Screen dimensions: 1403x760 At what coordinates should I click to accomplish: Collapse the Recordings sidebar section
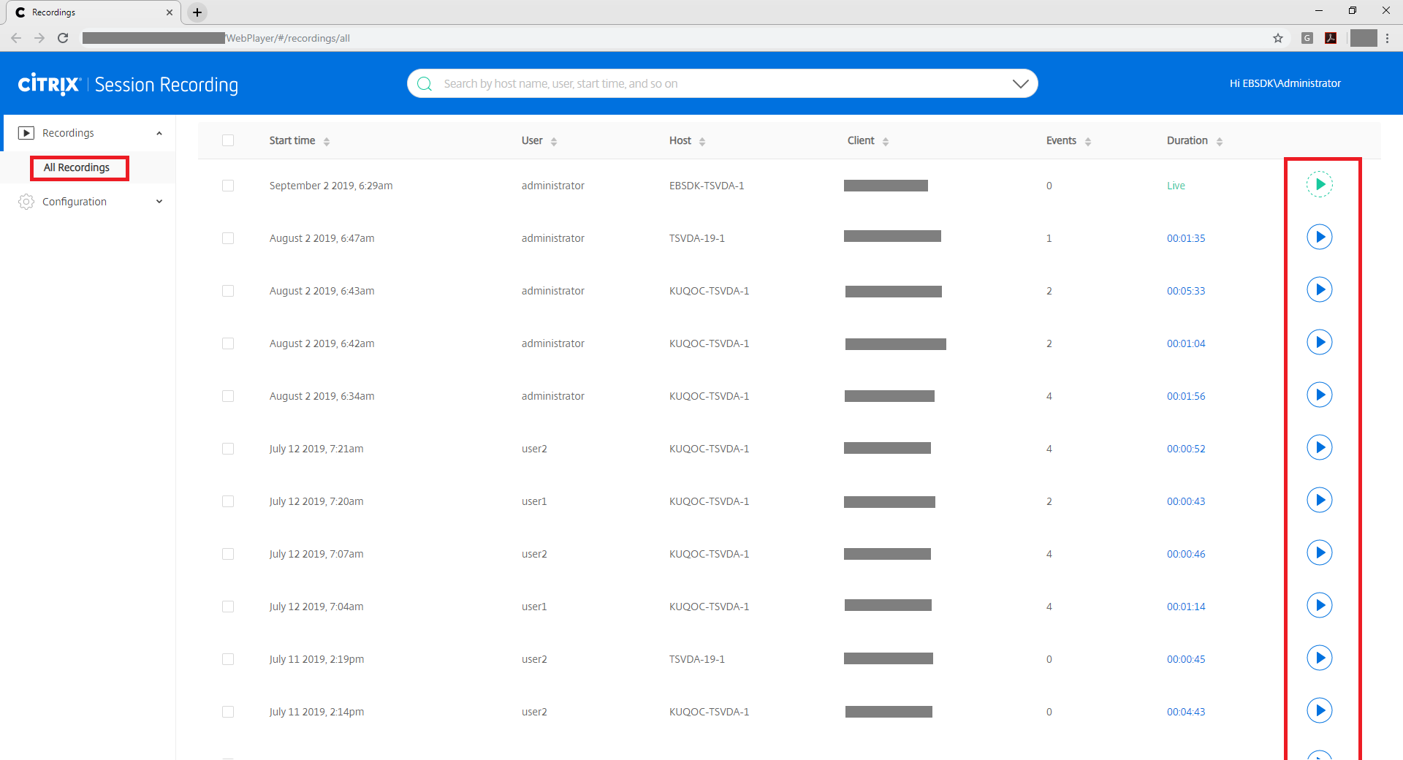click(x=159, y=133)
